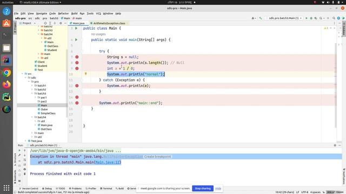Run class Main via gutter arrow at line 3
This screenshot has height=194, width=346.
[76, 28]
